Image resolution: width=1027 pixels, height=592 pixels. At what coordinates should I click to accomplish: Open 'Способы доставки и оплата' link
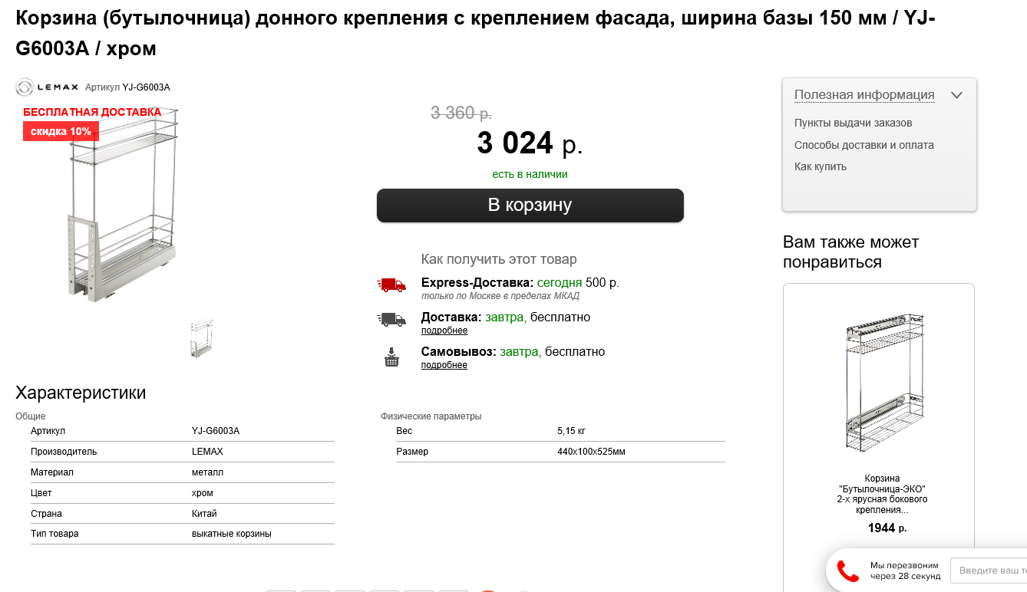pyautogui.click(x=864, y=145)
